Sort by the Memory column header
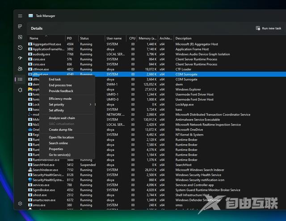 click(147, 38)
